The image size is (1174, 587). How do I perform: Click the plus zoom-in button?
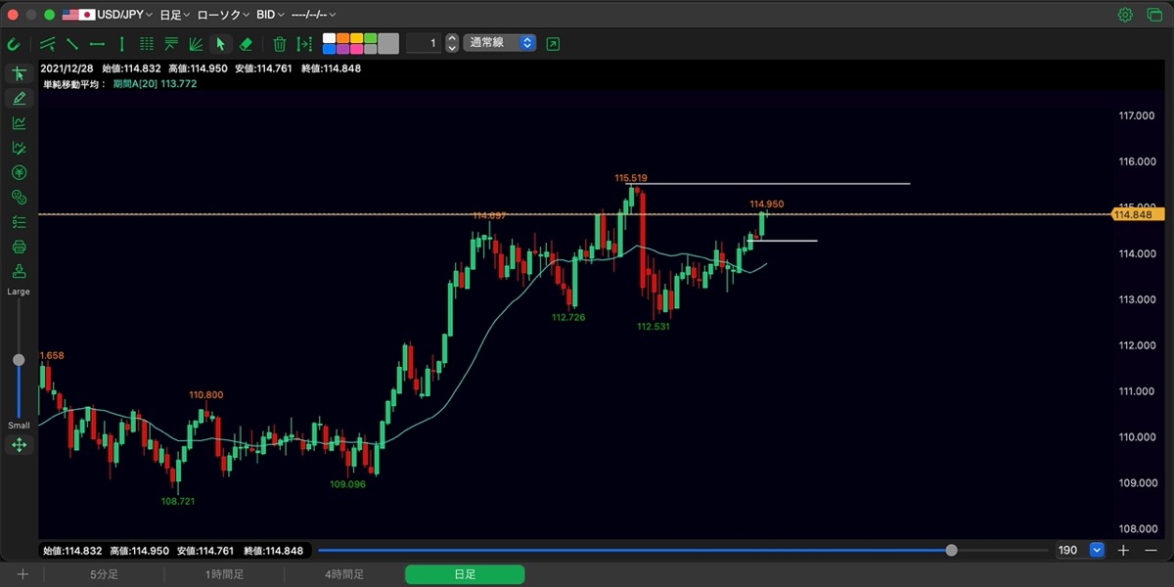point(1124,550)
